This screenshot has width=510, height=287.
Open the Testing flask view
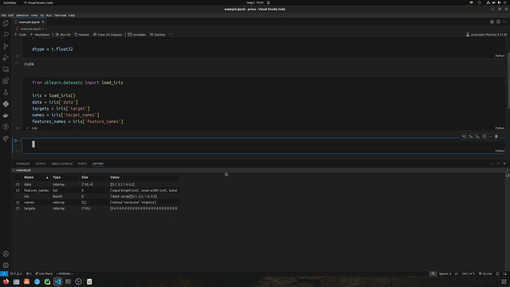pos(6,92)
